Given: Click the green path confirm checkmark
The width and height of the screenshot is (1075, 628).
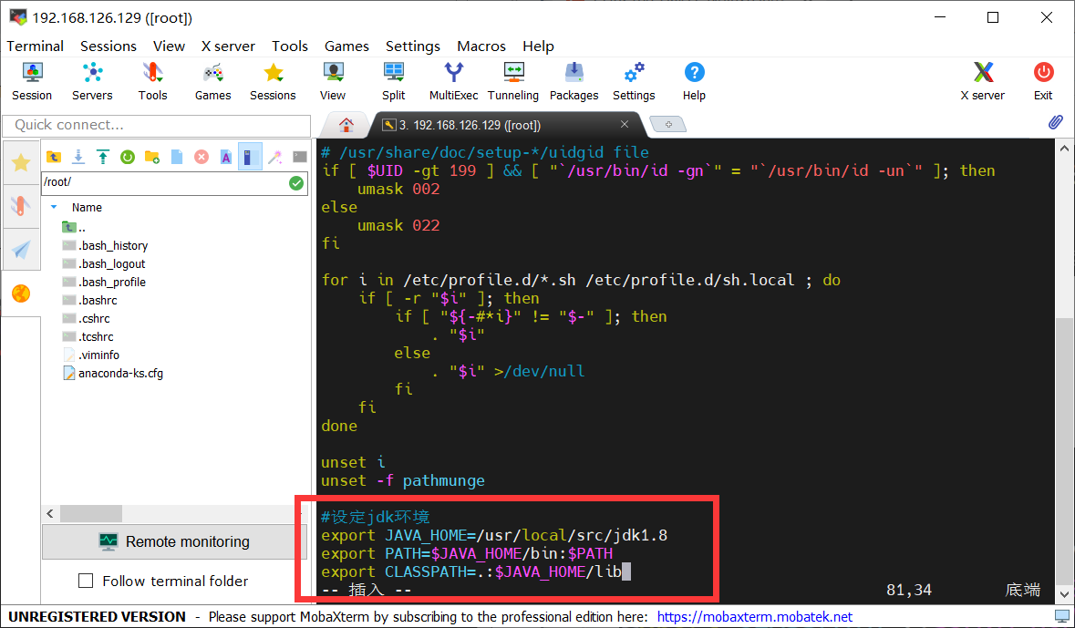Looking at the screenshot, I should tap(296, 183).
